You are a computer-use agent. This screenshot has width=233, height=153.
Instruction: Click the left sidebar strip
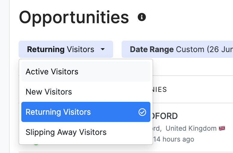coord(5,76)
